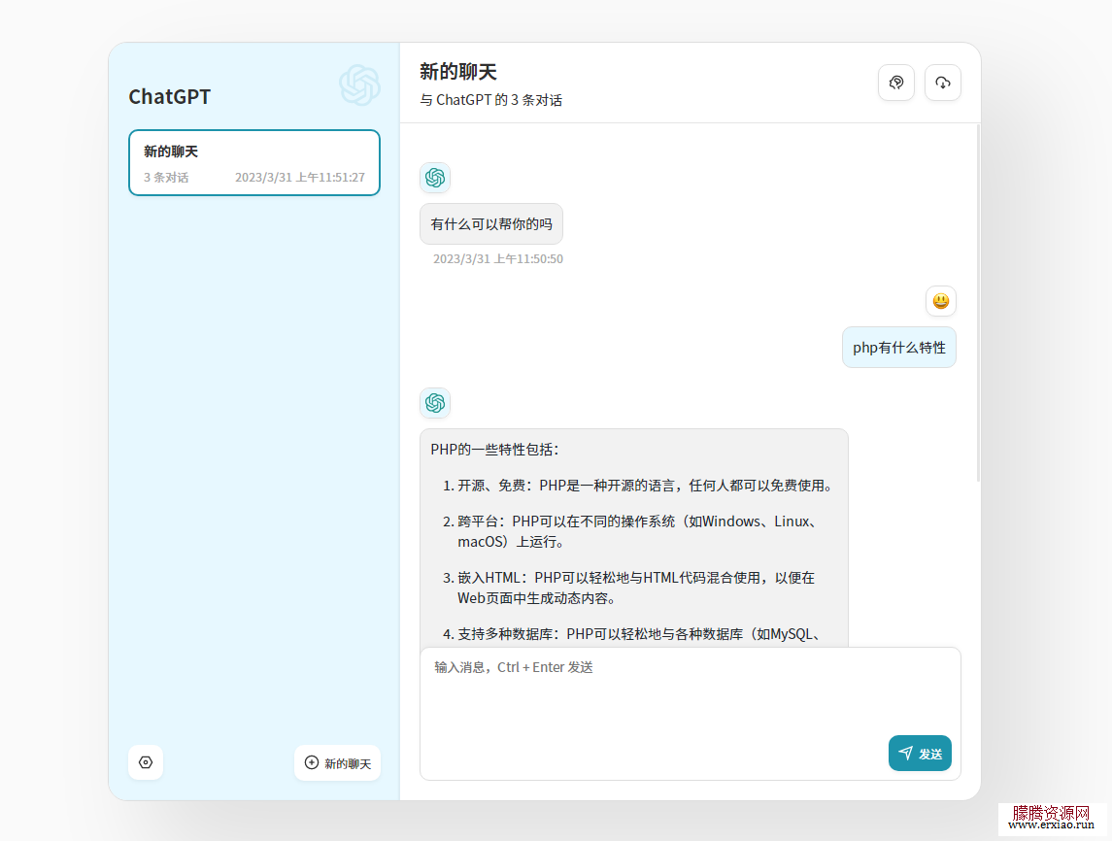The height and width of the screenshot is (841, 1112).
Task: Send the message with the 发送 button
Action: [x=920, y=753]
